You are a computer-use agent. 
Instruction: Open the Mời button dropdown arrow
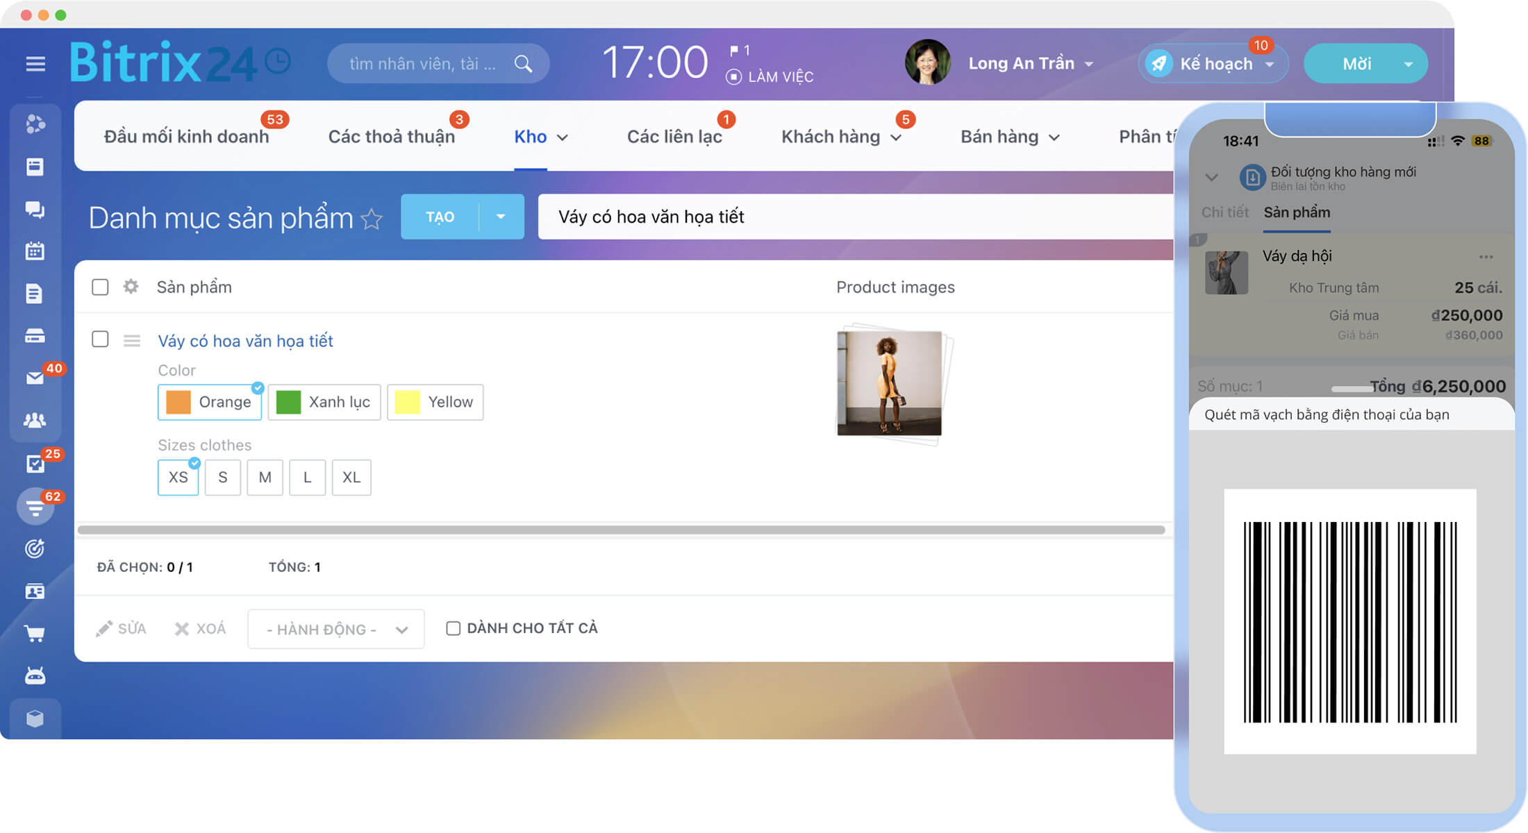(1409, 64)
